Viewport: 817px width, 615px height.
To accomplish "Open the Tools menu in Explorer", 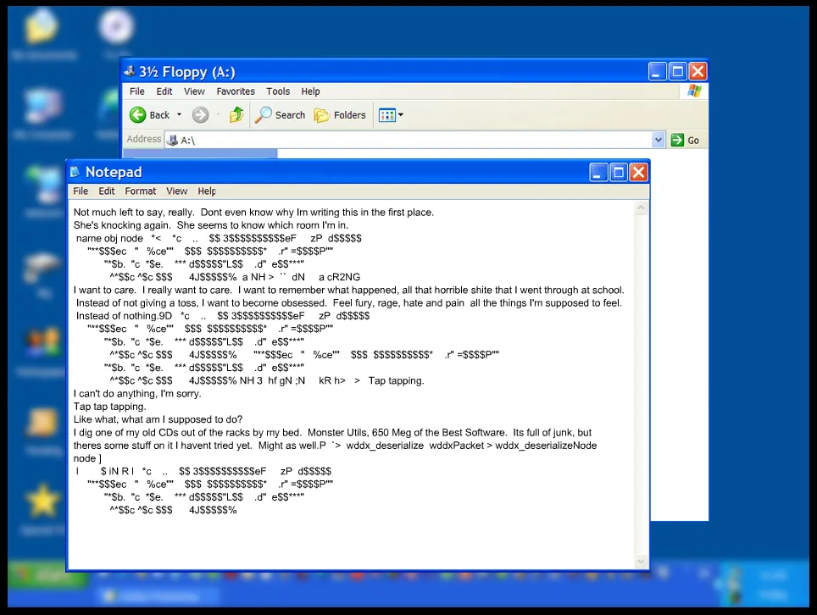I will pos(278,91).
